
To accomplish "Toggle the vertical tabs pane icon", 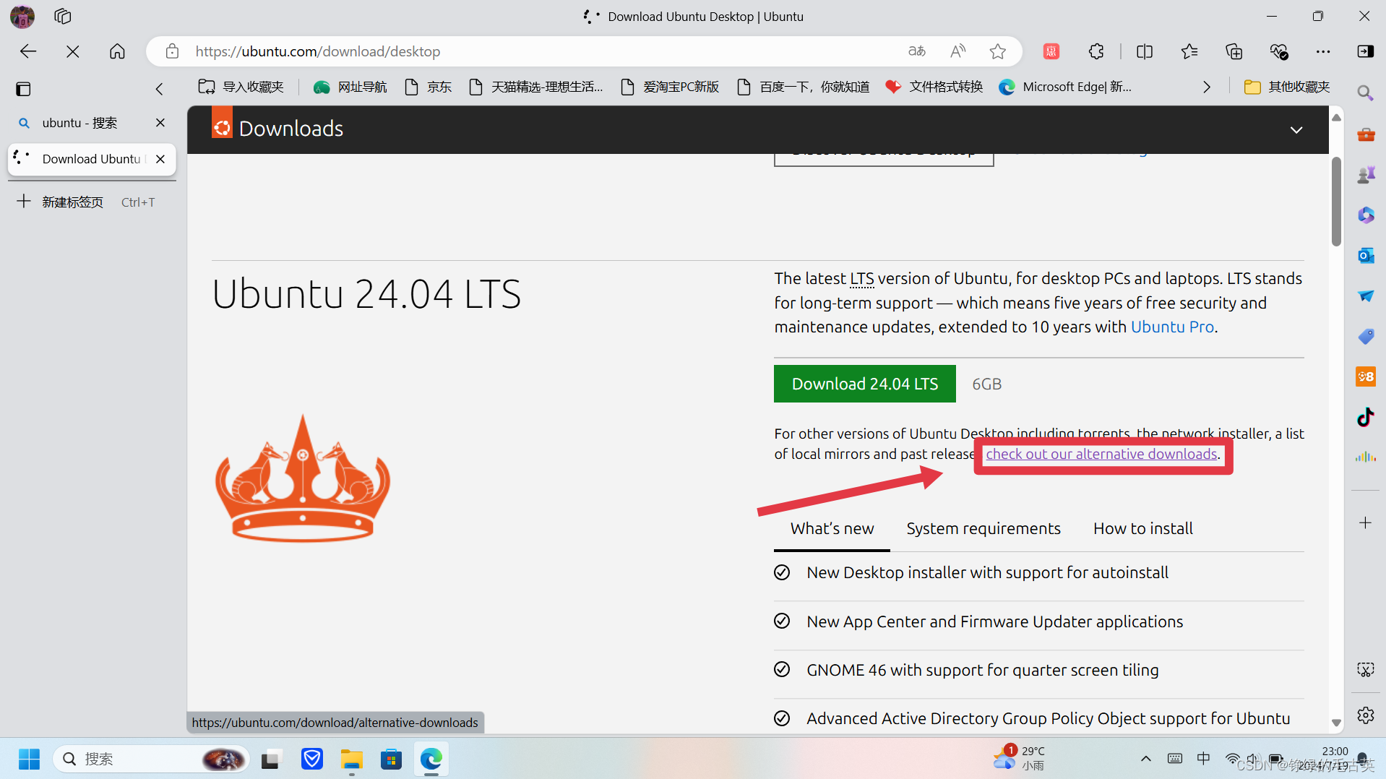I will coord(23,89).
